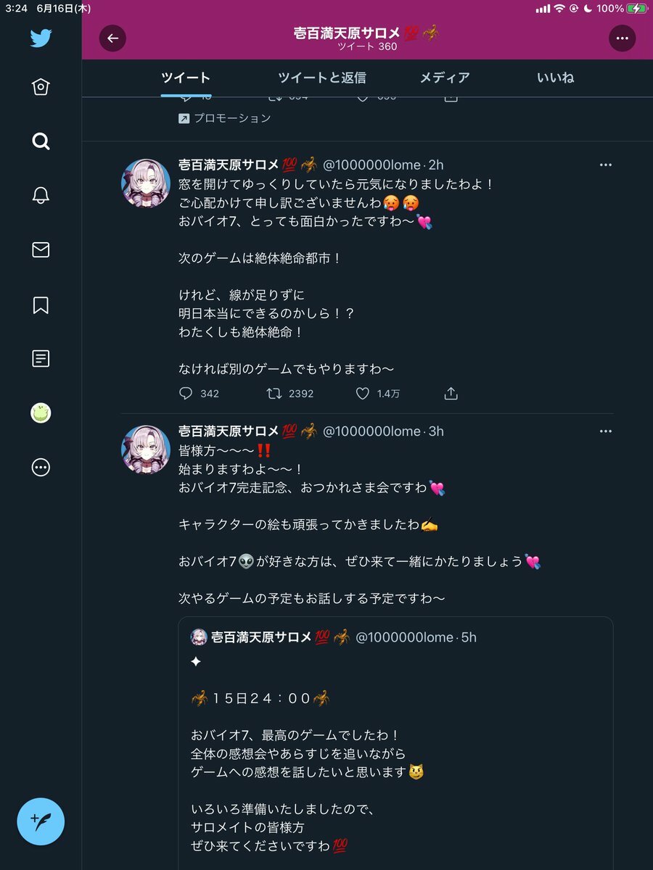653x870 pixels.
Task: Open the profile header three-dot menu
Action: [622, 38]
